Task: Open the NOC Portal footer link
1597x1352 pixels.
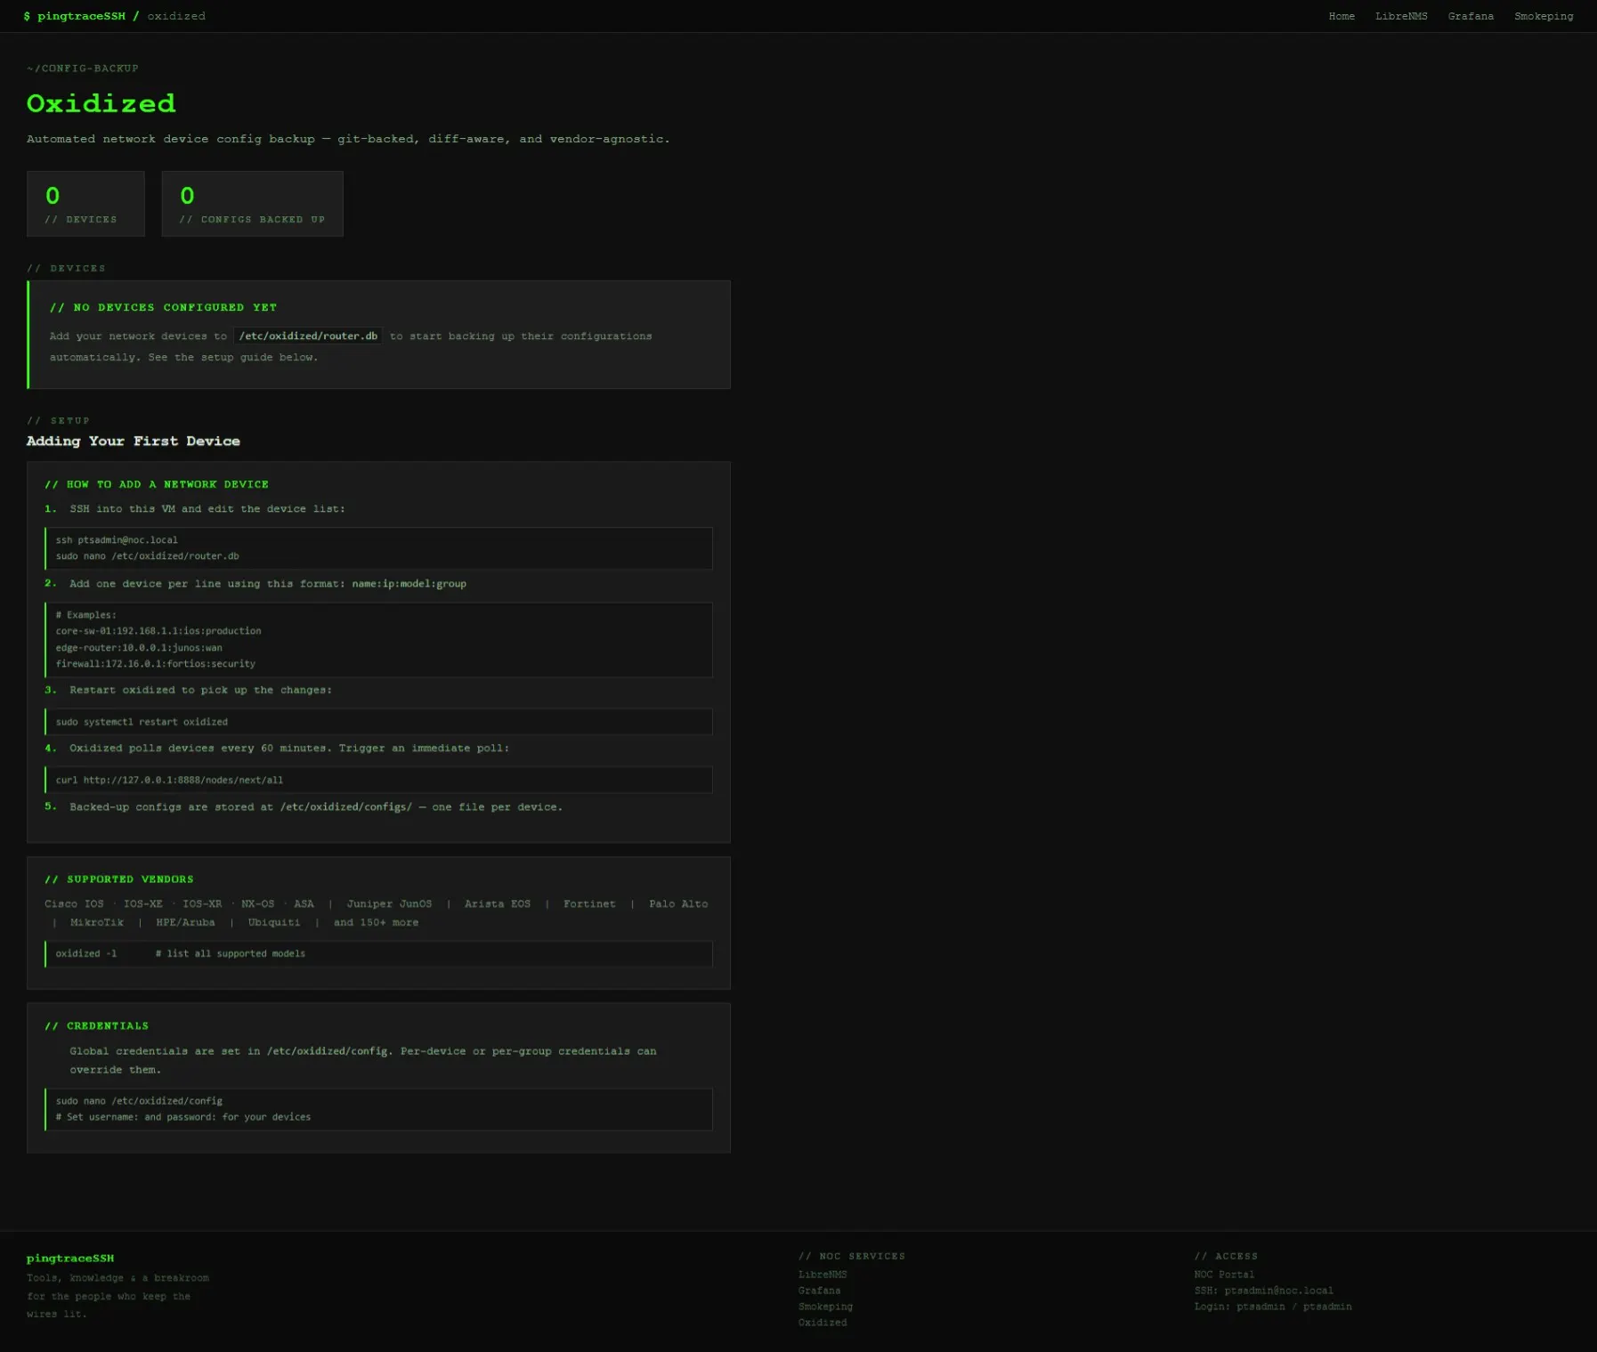Action: [1224, 1275]
